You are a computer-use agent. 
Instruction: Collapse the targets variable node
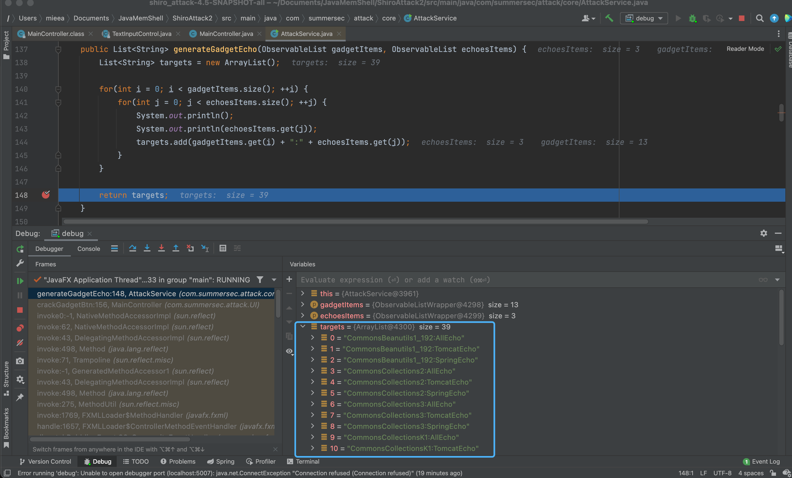303,326
